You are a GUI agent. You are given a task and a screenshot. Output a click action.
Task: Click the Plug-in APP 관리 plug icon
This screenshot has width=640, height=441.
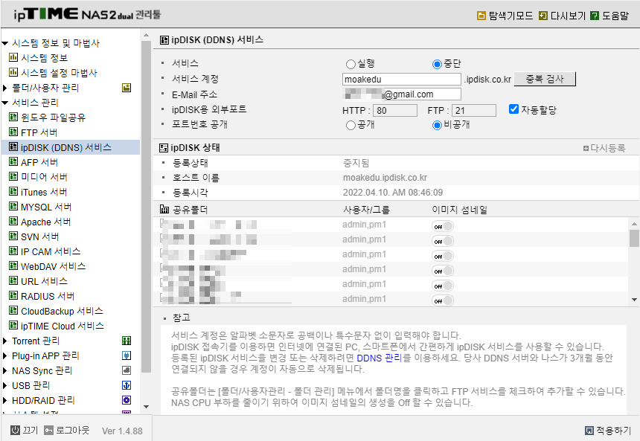127,355
